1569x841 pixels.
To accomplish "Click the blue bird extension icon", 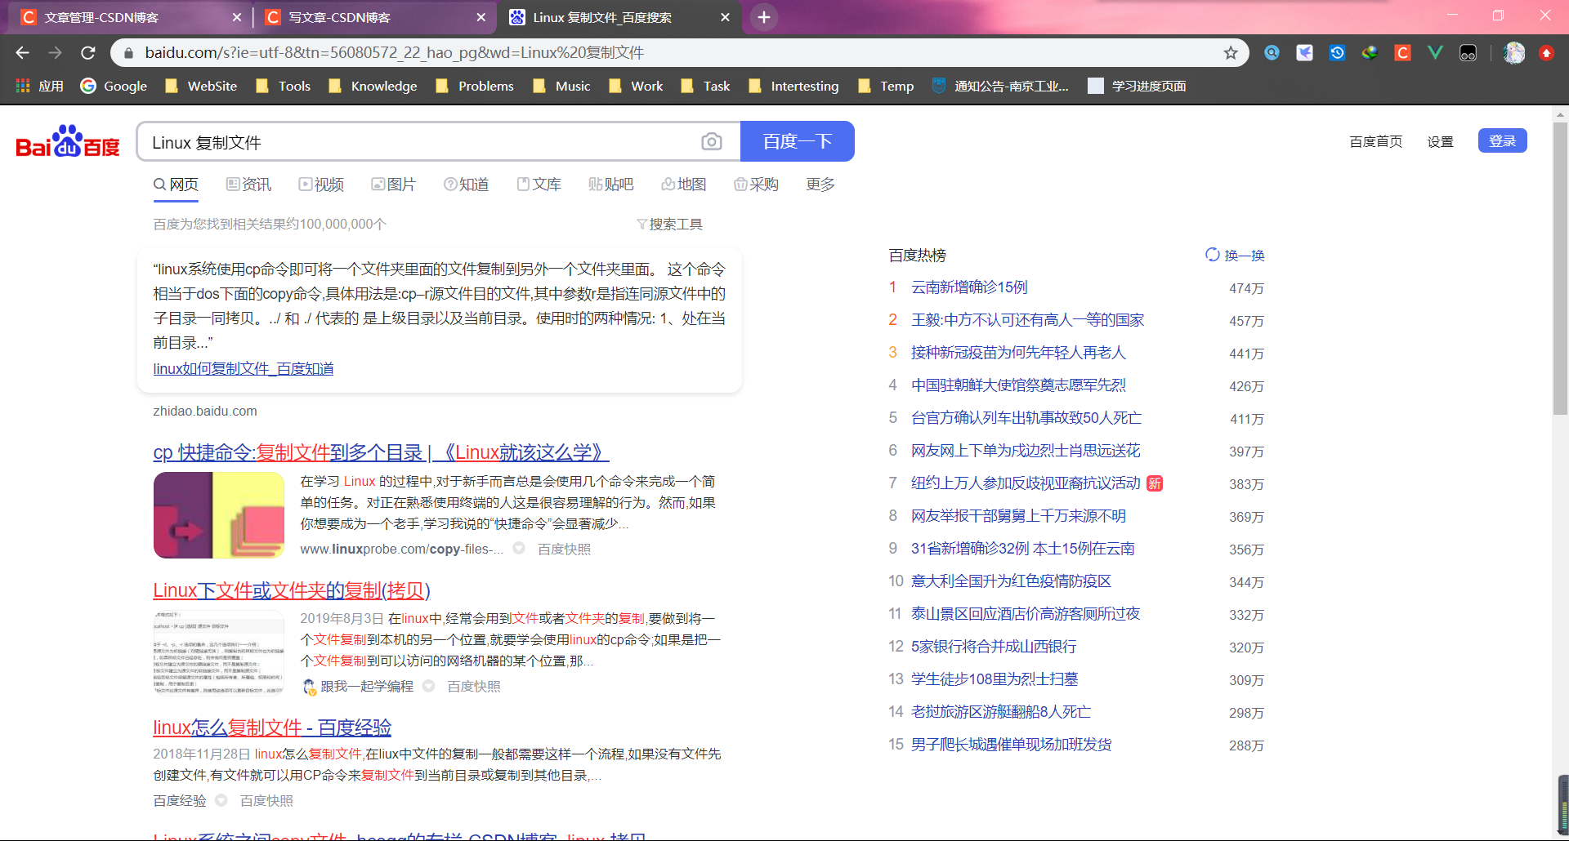I will tap(1304, 53).
